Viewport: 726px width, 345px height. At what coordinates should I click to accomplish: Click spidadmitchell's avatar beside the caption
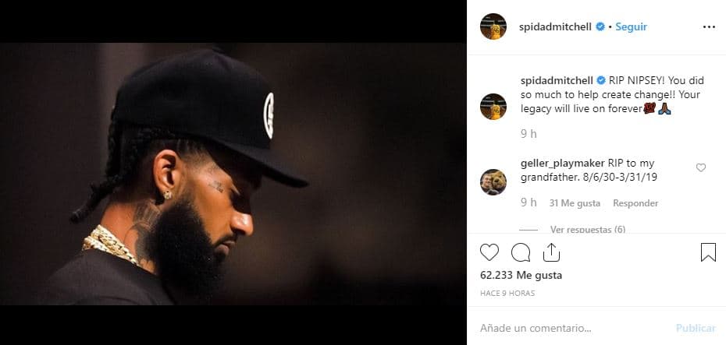[493, 106]
